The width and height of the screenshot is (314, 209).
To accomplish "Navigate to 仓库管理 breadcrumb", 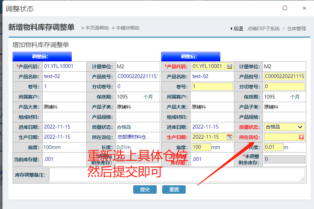I will 297,29.
